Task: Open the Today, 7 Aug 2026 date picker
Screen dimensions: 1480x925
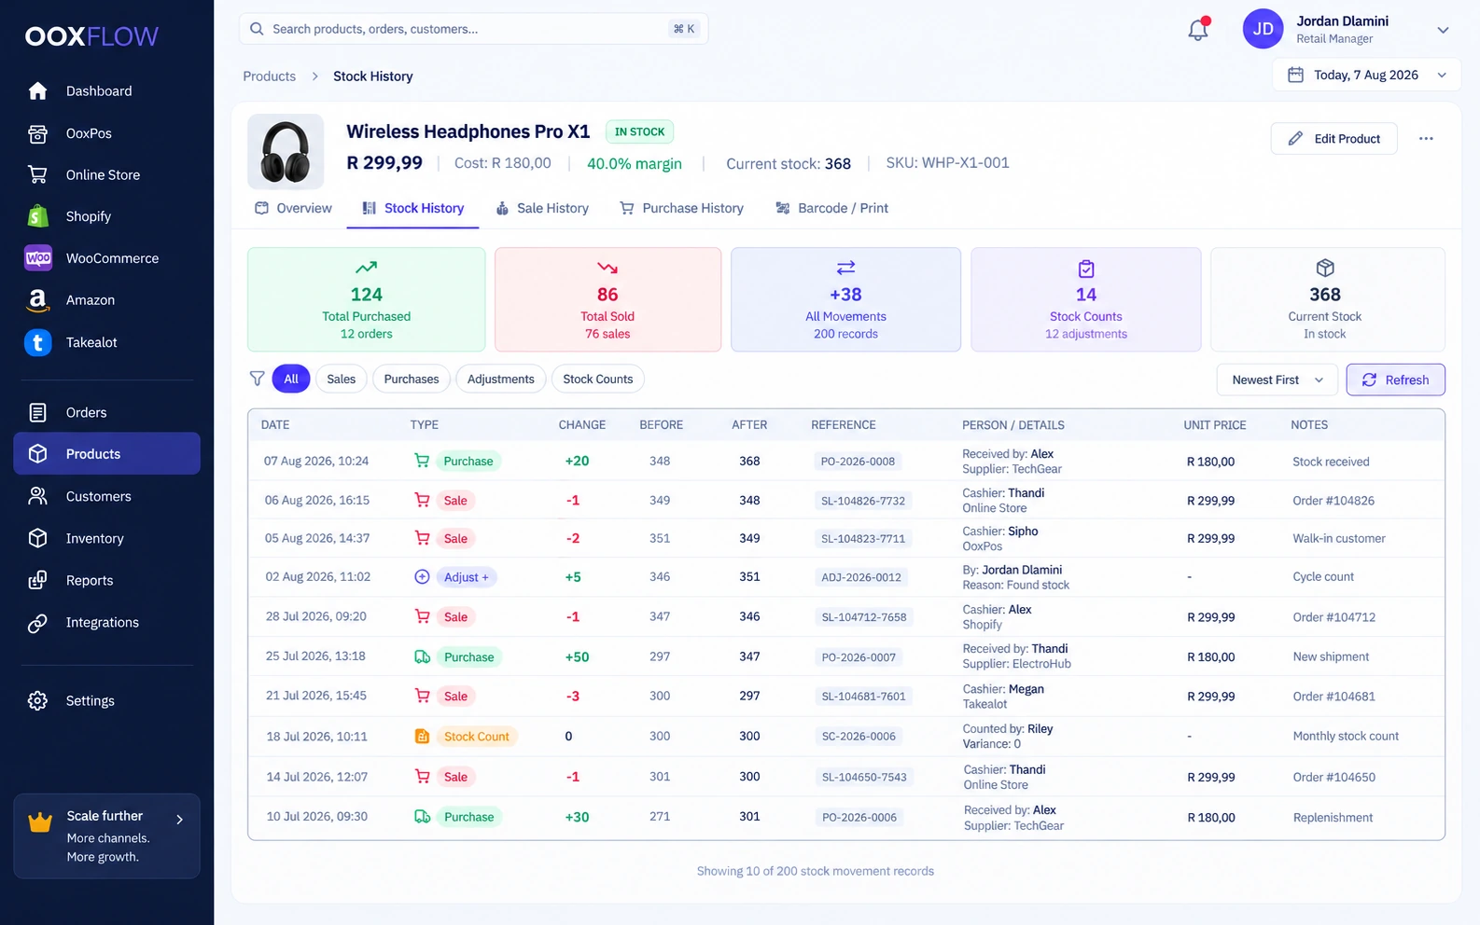Action: click(x=1366, y=75)
